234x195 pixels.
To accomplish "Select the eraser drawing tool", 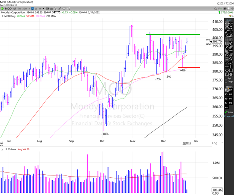I will tap(231, 27).
